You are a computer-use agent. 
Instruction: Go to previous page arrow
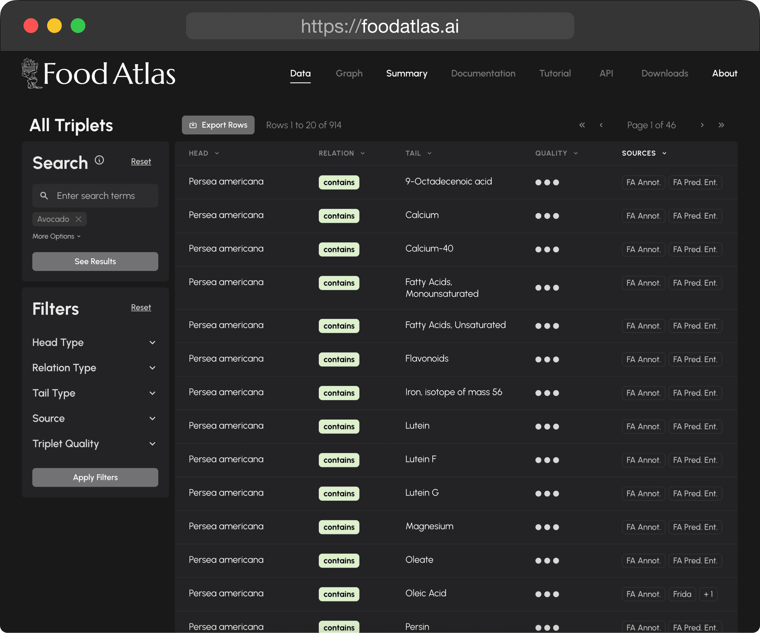click(601, 125)
